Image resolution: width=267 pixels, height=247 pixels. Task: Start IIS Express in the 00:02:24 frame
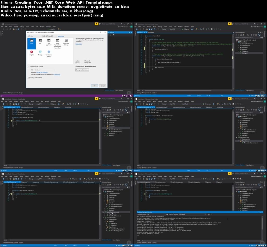[186, 29]
